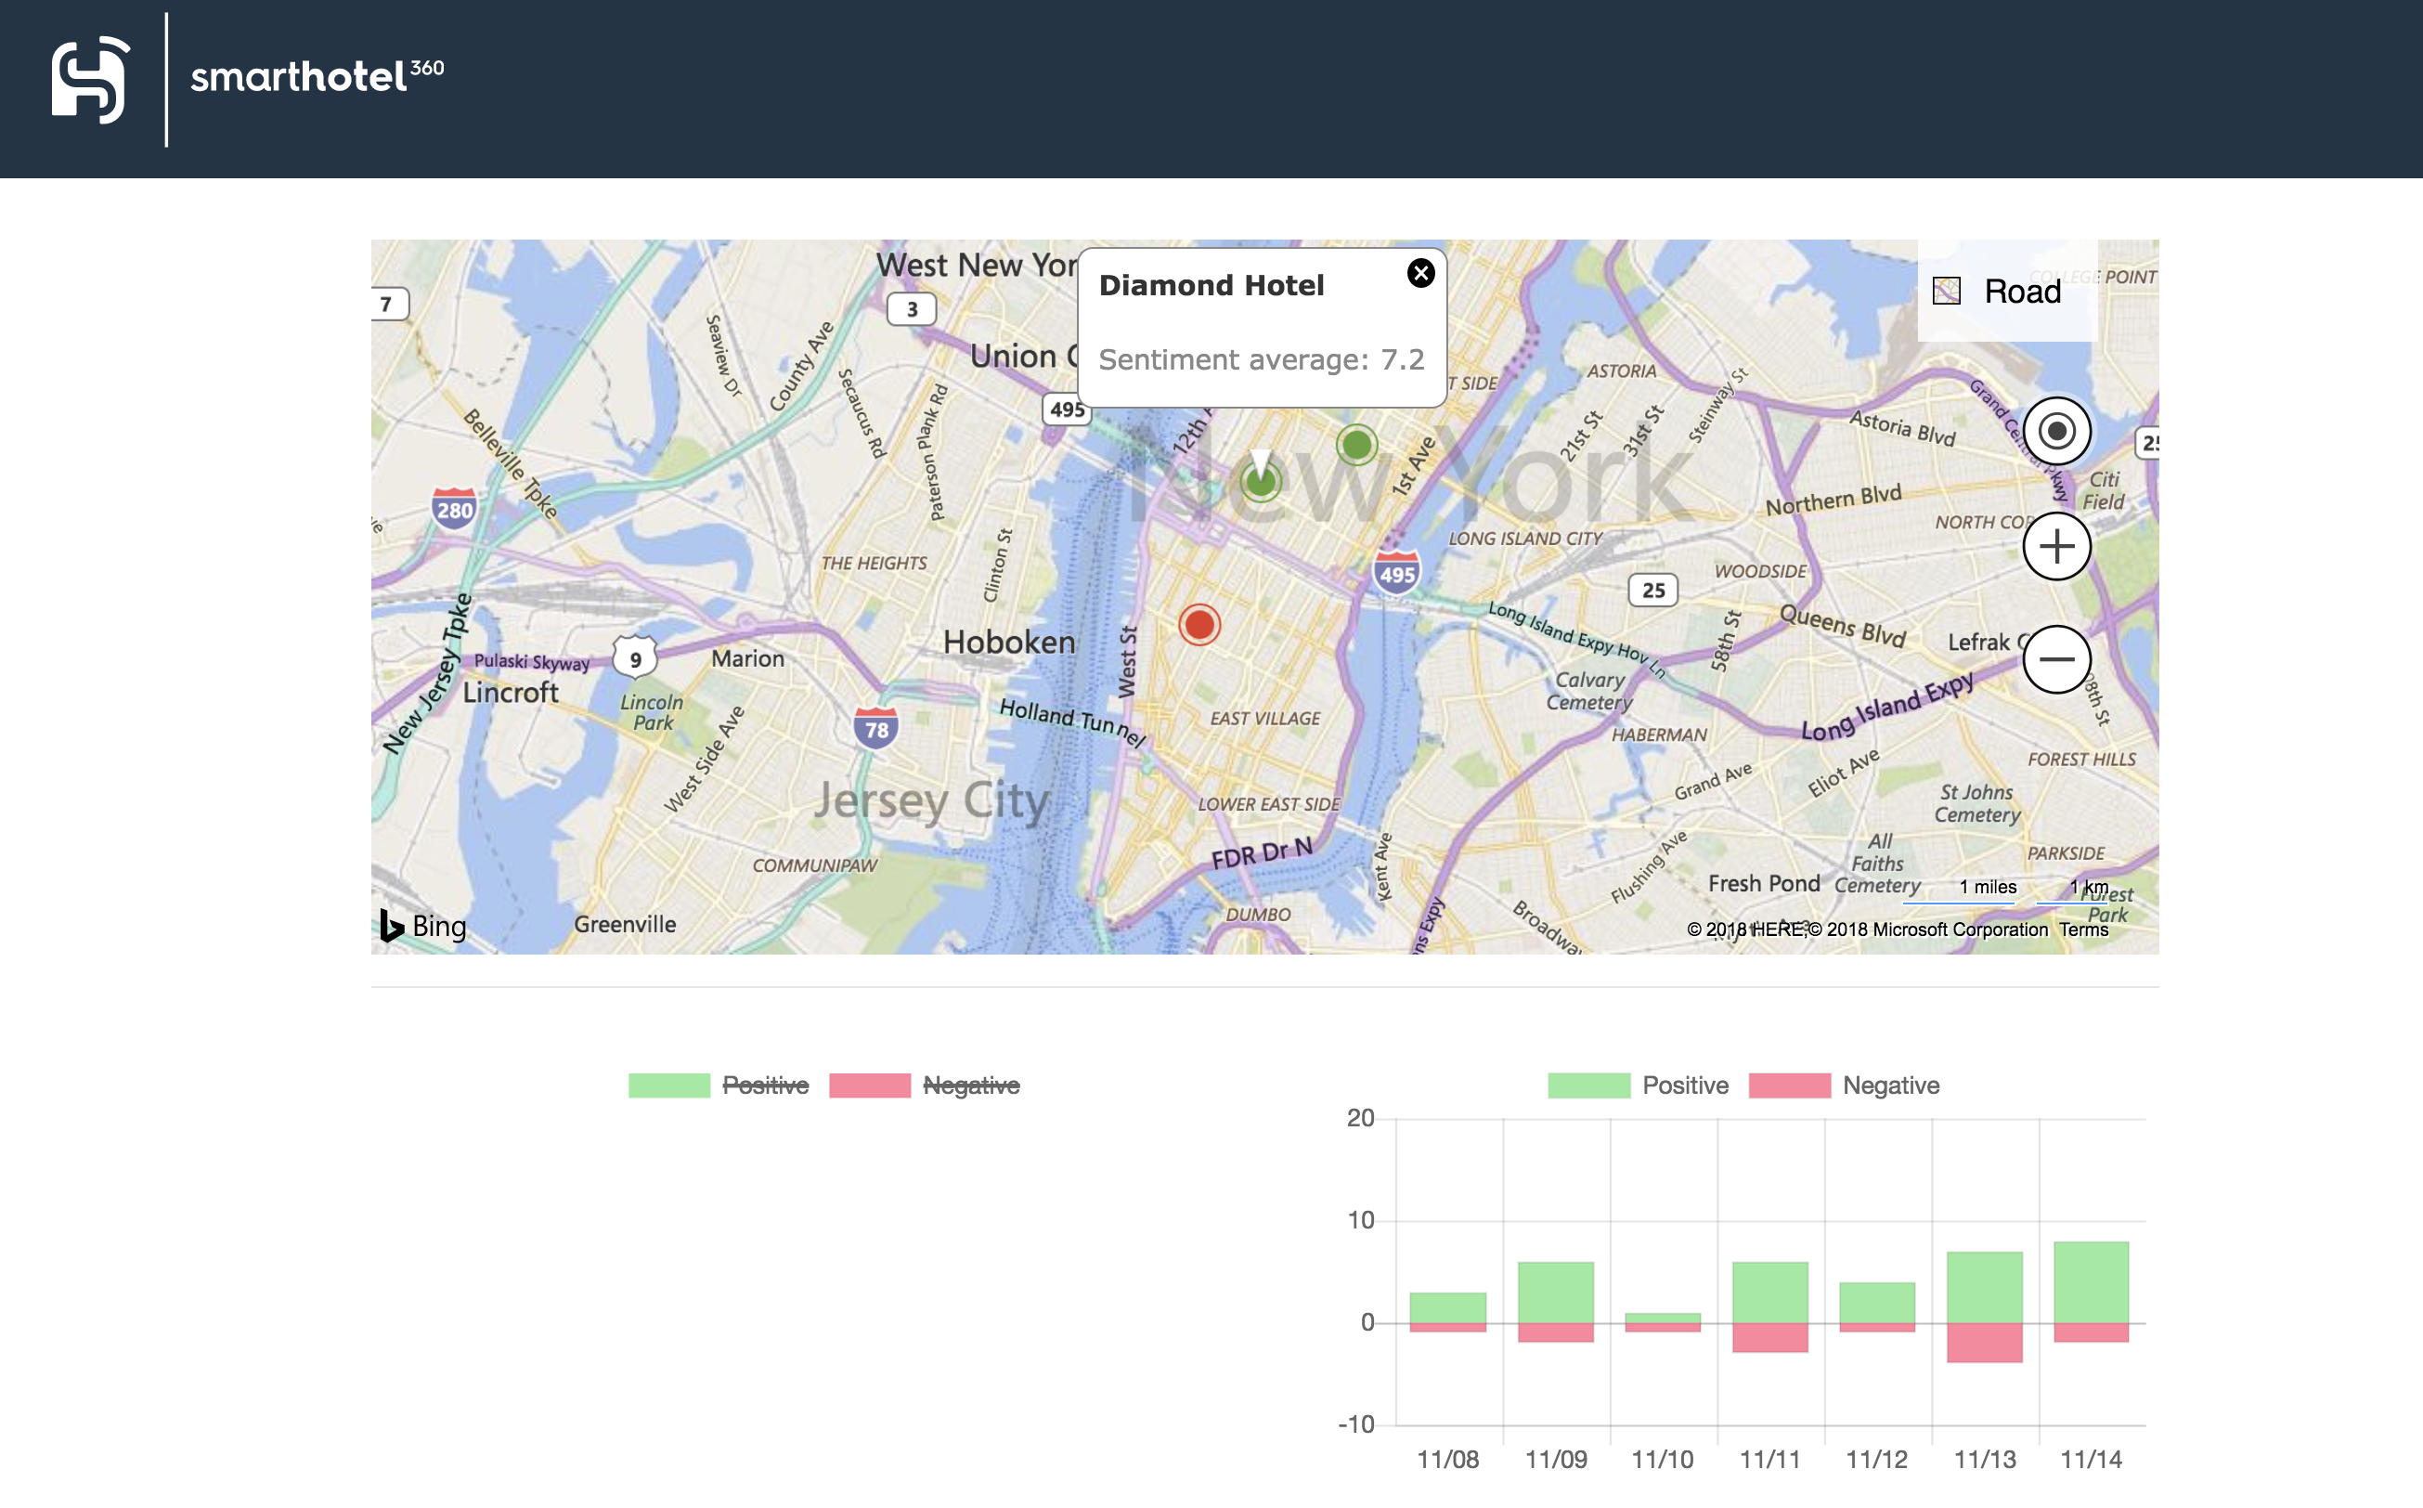Image resolution: width=2423 pixels, height=1508 pixels.
Task: Select the upper-right green hotel pin
Action: pos(1356,445)
